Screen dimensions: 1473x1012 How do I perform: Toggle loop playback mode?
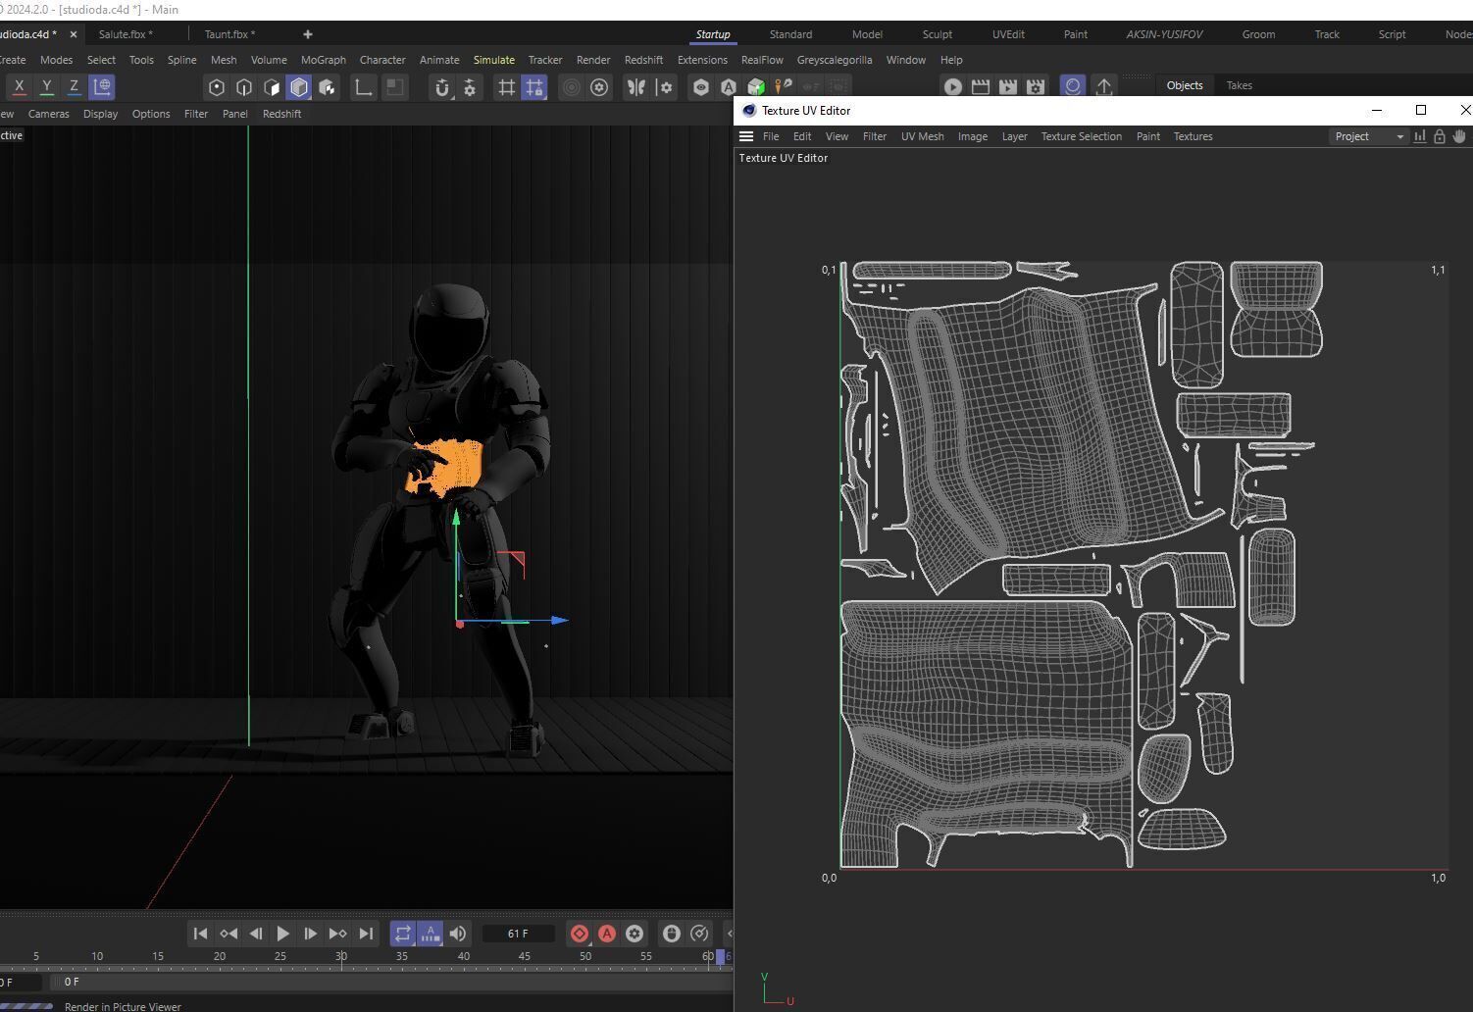click(403, 934)
